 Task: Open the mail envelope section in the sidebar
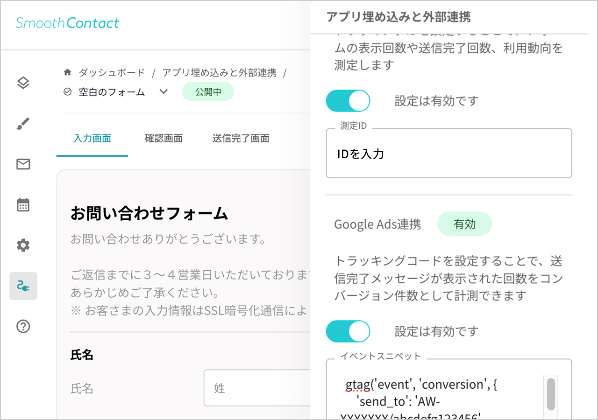[23, 164]
